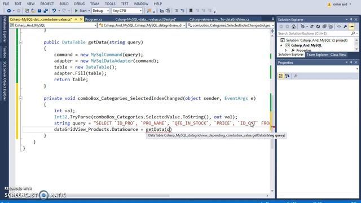This screenshot has width=361, height=203.
Task: Open the FILE menu
Action: pos(6,4)
